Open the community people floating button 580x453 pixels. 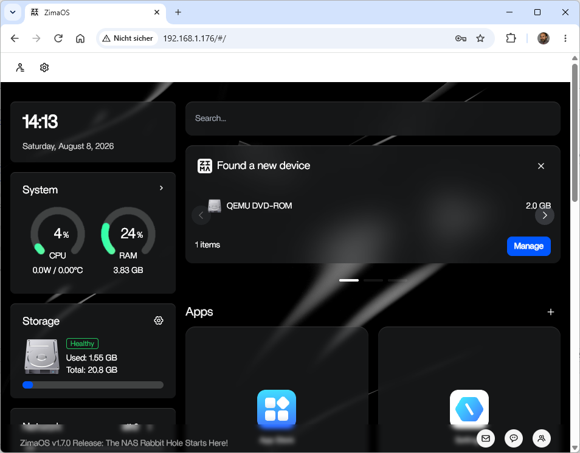tap(541, 438)
